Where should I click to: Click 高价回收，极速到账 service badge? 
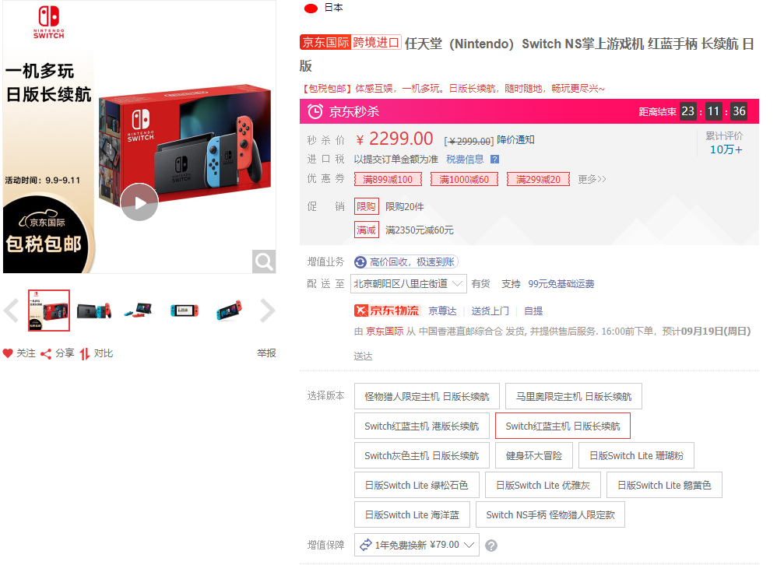click(406, 261)
